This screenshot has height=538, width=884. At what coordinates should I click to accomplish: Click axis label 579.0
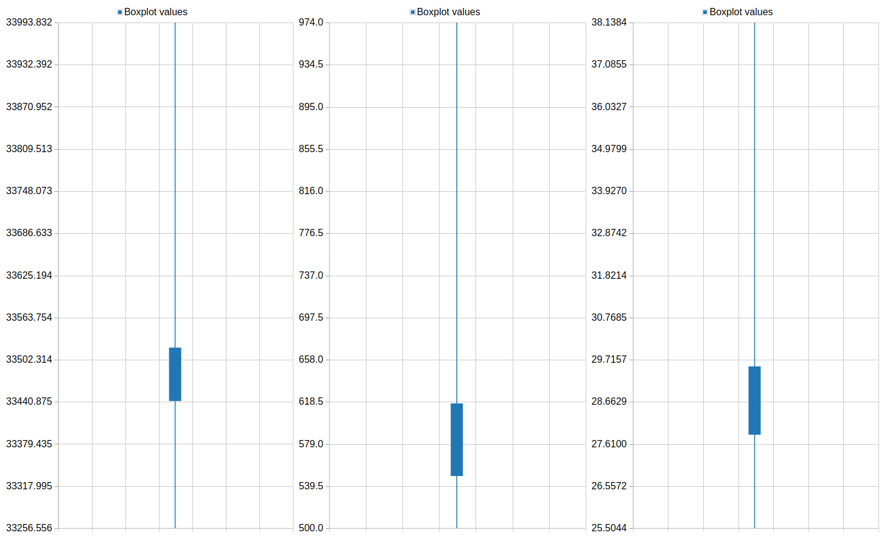pos(311,444)
